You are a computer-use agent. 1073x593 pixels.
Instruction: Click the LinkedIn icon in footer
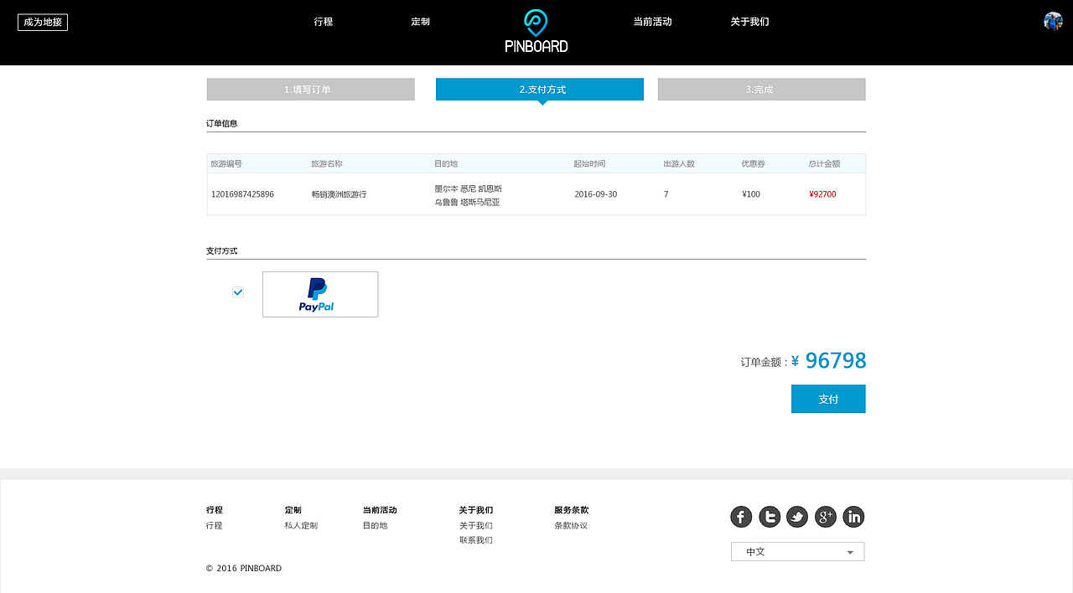[853, 517]
